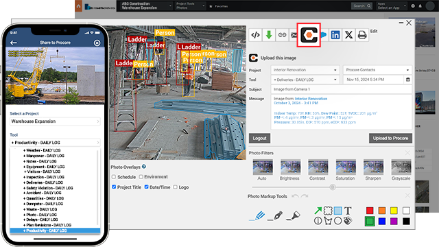Select the blue pencil markup tool
This screenshot has width=439, height=247.
pyautogui.click(x=257, y=215)
